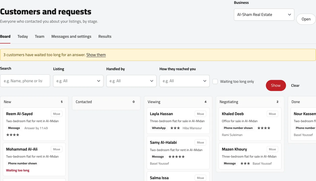Open the Layla Hassan customer name
This screenshot has height=181, width=316.
click(x=161, y=114)
